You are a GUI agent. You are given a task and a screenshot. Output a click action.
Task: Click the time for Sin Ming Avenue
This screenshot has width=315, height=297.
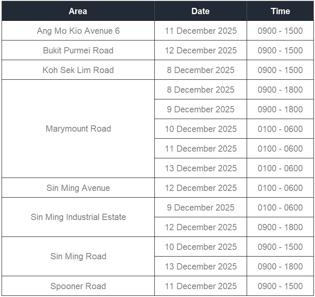pyautogui.click(x=280, y=188)
